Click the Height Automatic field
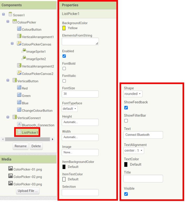Screen dimensions: 186x202 pyautogui.click(x=80, y=122)
